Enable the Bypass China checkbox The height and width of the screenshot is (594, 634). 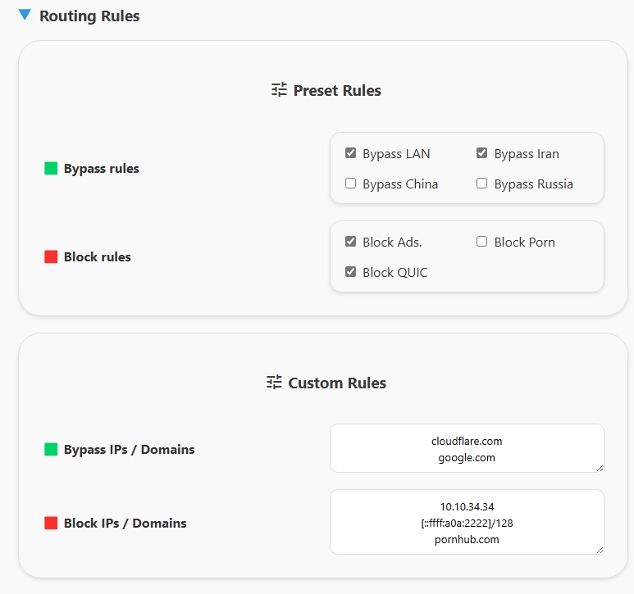tap(350, 184)
